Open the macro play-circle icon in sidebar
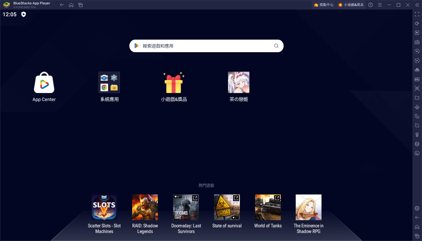This screenshot has height=241, width=422. (x=417, y=51)
